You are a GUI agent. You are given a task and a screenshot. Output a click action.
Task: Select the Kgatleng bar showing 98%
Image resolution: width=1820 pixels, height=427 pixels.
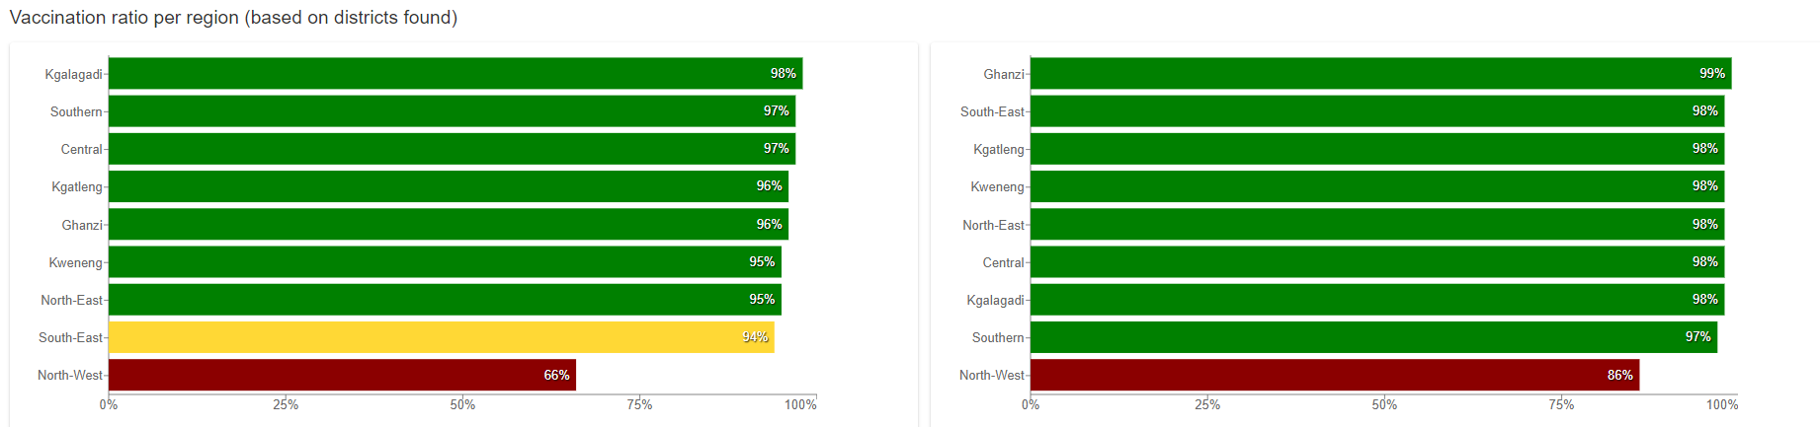click(x=1376, y=149)
